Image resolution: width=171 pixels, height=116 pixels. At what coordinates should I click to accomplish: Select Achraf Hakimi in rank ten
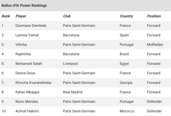(27, 111)
